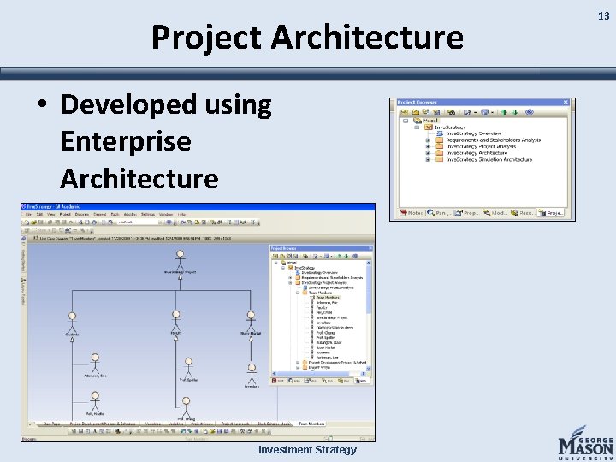Click the first package icon in the top-right Project Browser toolbar
The height and width of the screenshot is (462, 616).
click(404, 112)
